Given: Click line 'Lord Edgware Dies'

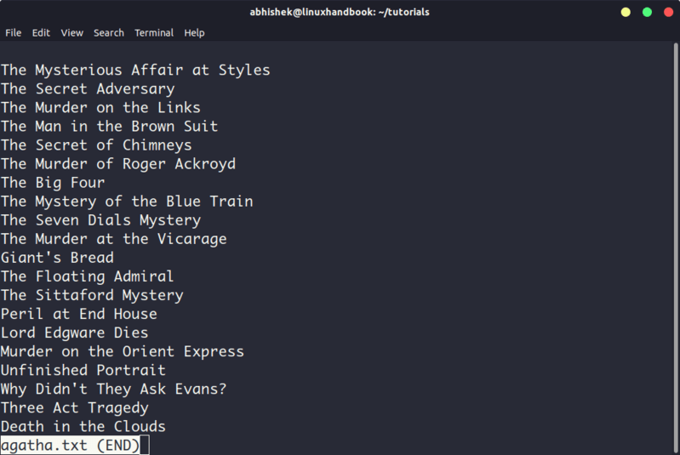Looking at the screenshot, I should [x=75, y=333].
